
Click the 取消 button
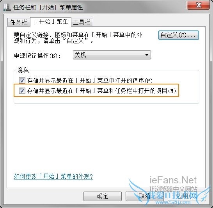144,196
